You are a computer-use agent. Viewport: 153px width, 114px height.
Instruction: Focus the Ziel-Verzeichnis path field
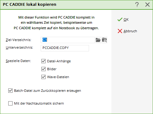tap(68, 40)
